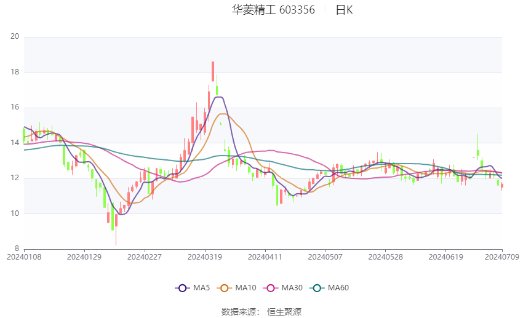
Task: Click the green candlestick spike near 14.5 in July
Action: click(x=477, y=146)
